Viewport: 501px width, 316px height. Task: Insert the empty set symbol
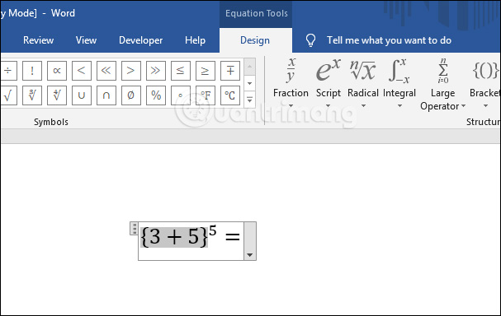(131, 95)
